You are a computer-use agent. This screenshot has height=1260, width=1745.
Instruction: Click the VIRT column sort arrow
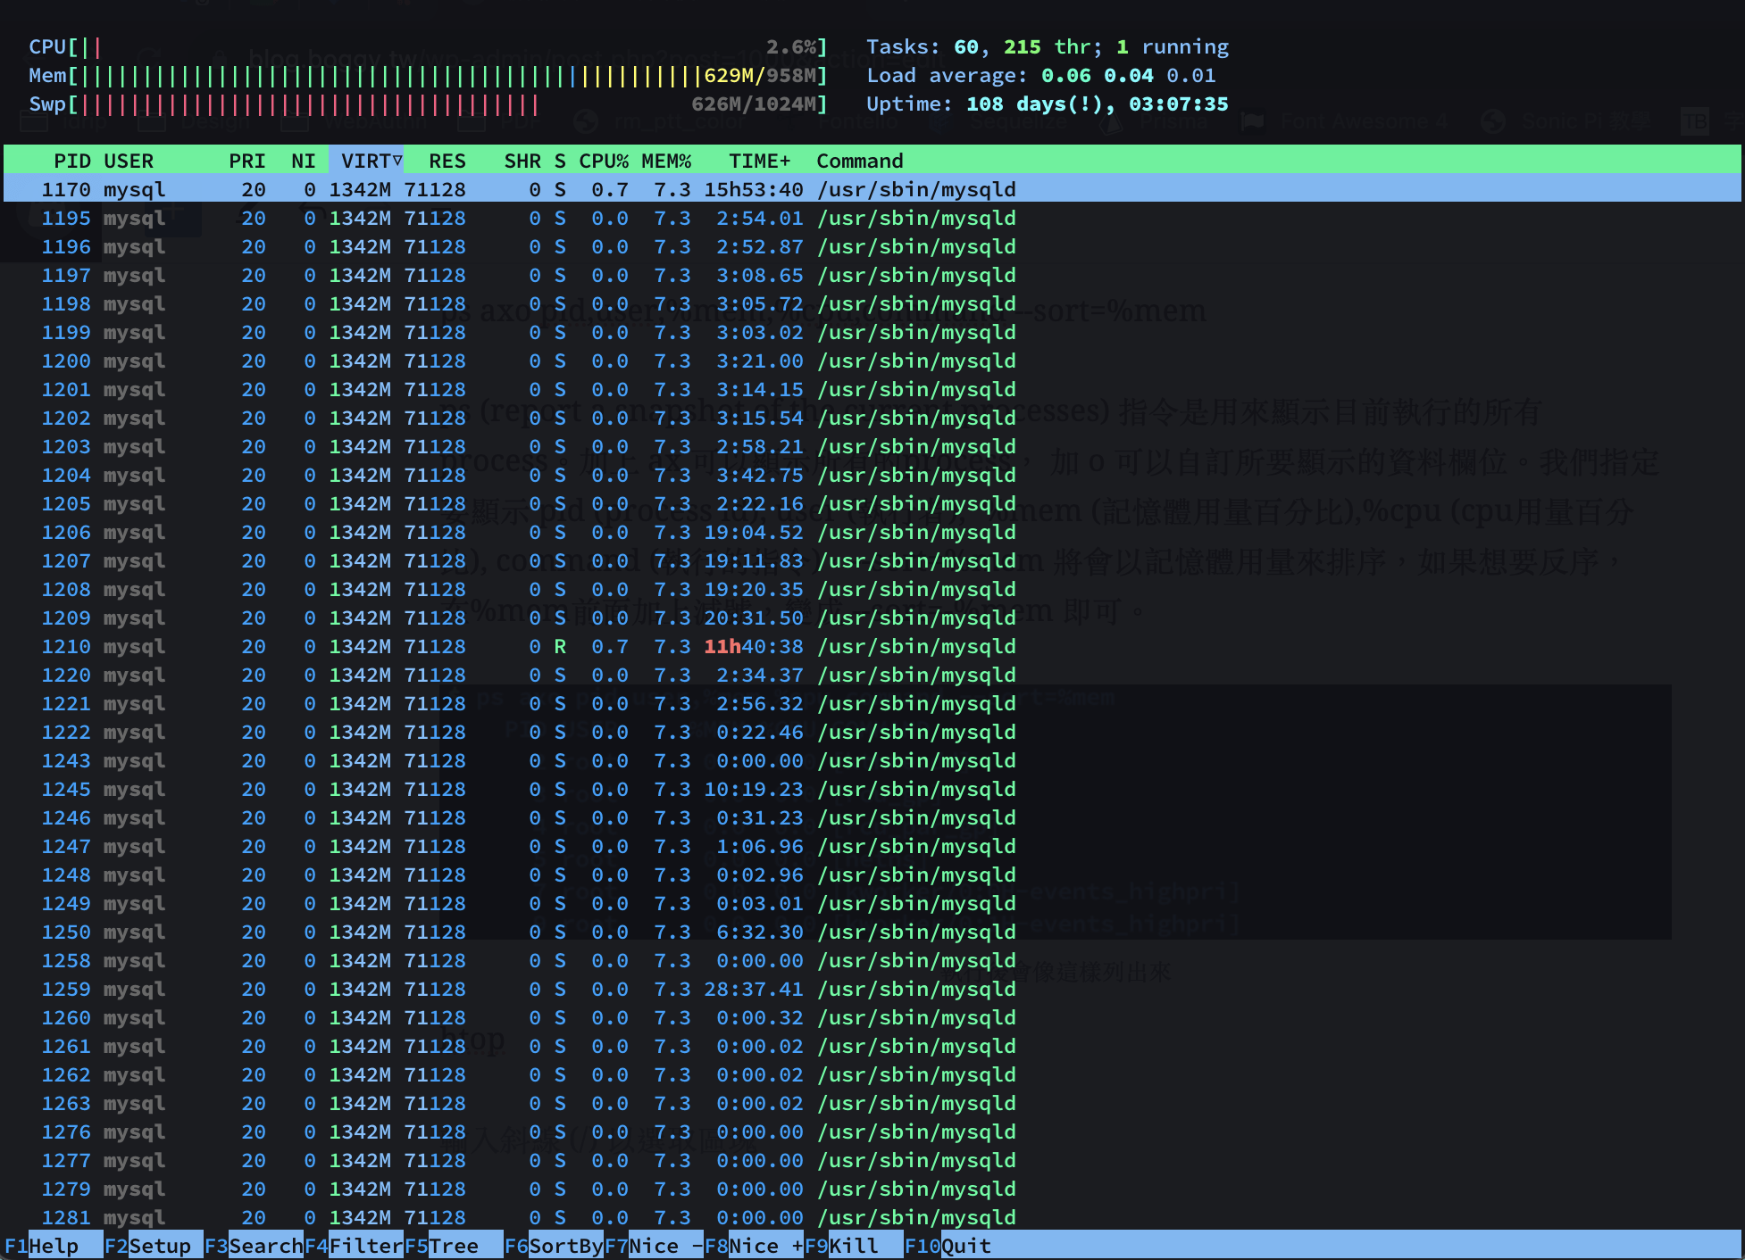pyautogui.click(x=397, y=161)
